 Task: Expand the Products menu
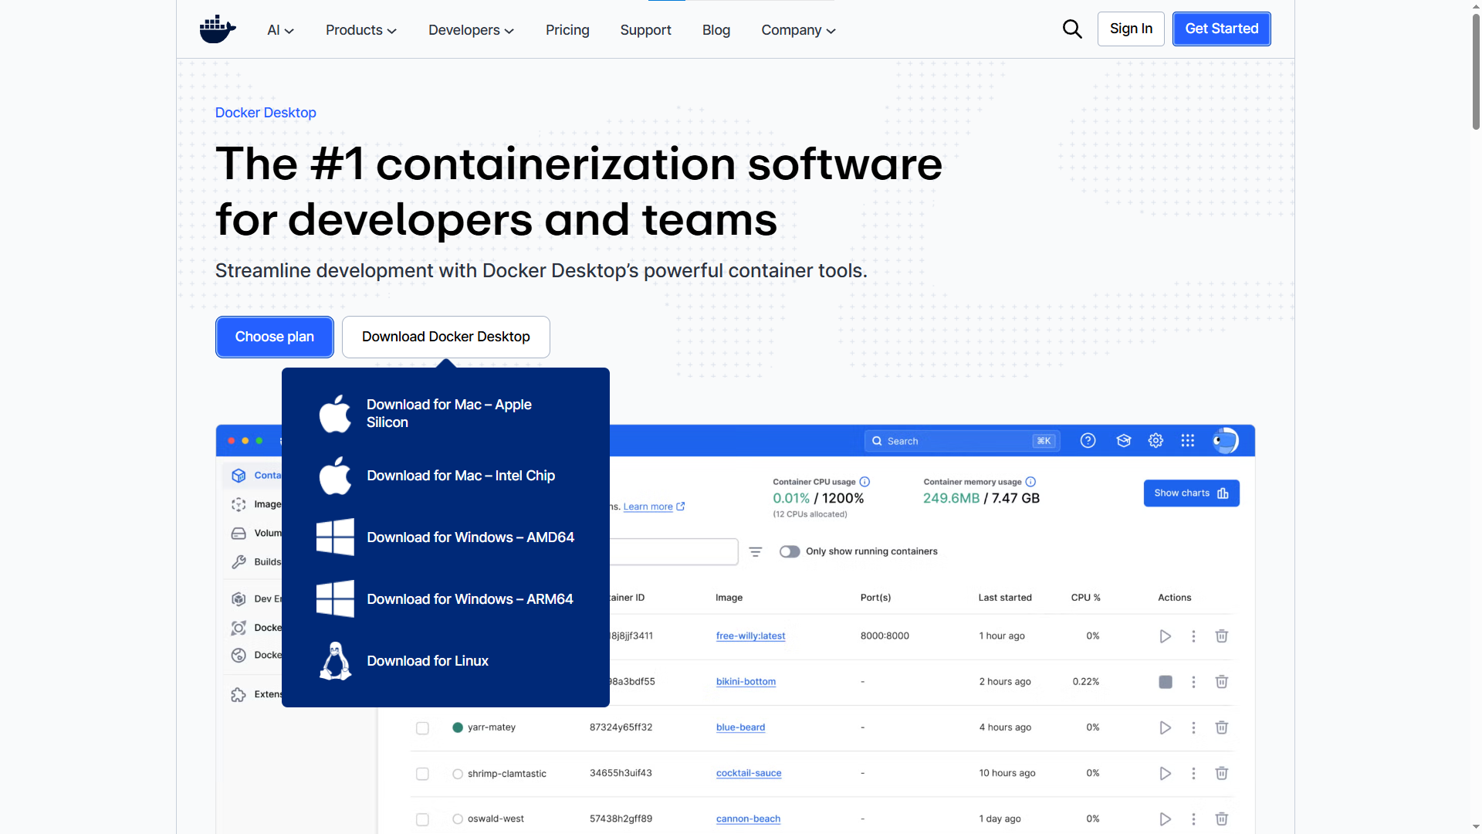(361, 30)
